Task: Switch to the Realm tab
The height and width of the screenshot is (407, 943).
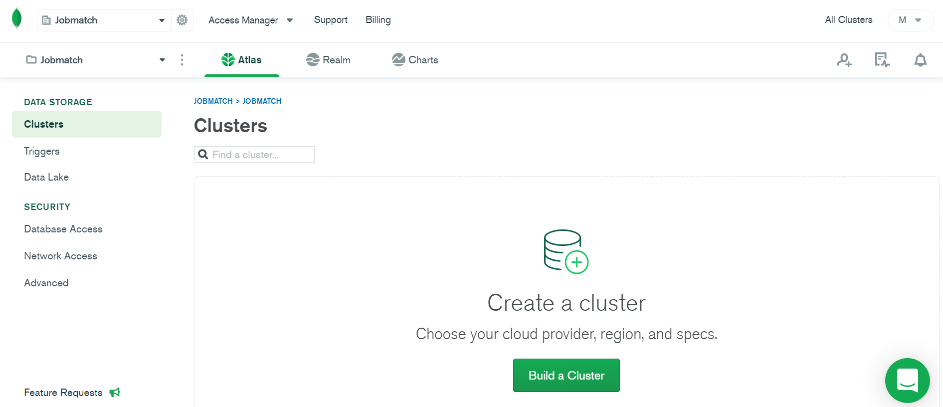Action: tap(328, 60)
